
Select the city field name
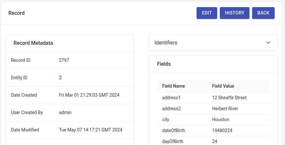[166, 120]
